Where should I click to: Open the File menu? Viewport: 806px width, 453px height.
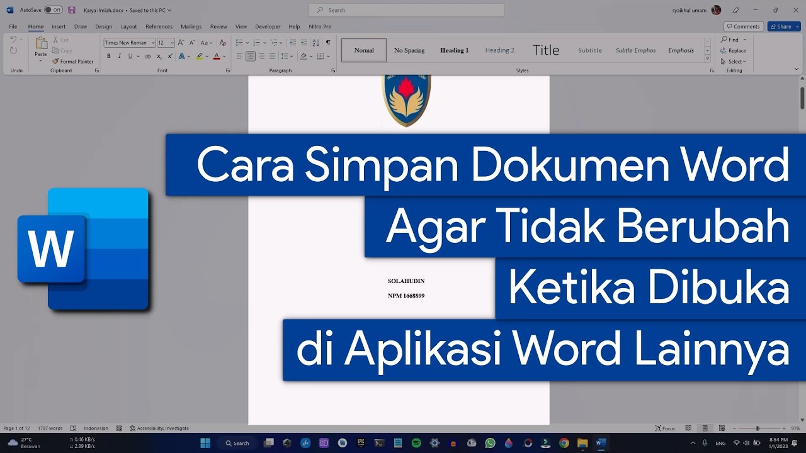(x=13, y=26)
